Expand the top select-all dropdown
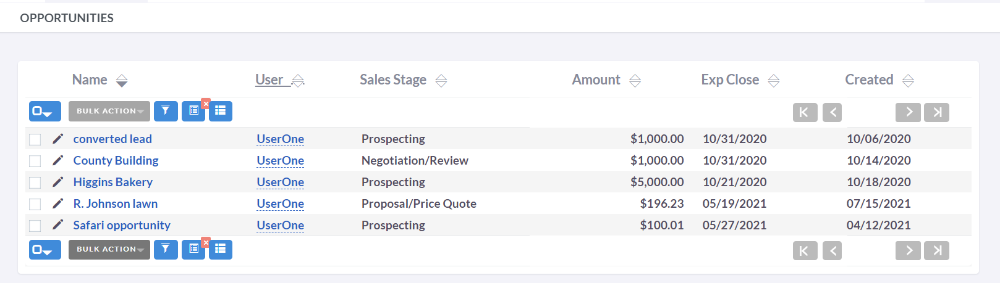The width and height of the screenshot is (1000, 283). [44, 111]
